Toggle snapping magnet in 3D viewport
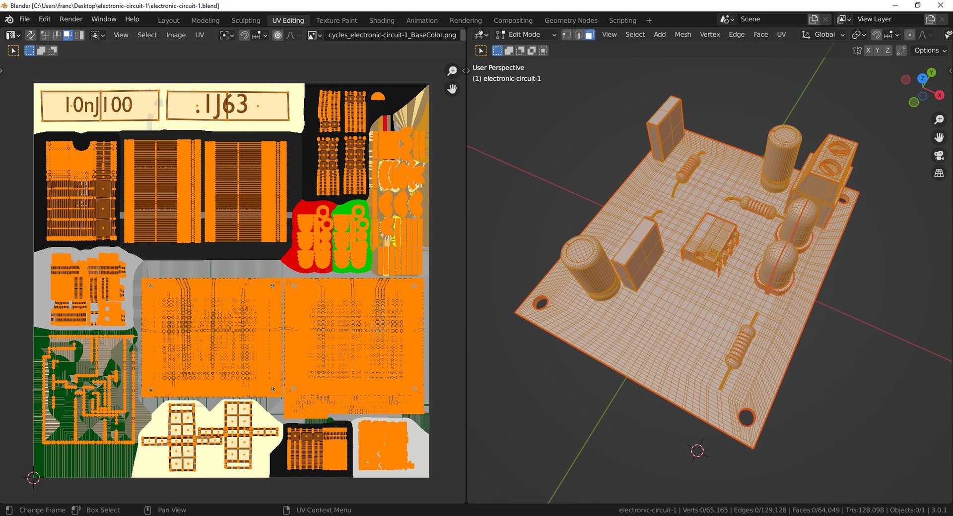953x516 pixels. 877,35
